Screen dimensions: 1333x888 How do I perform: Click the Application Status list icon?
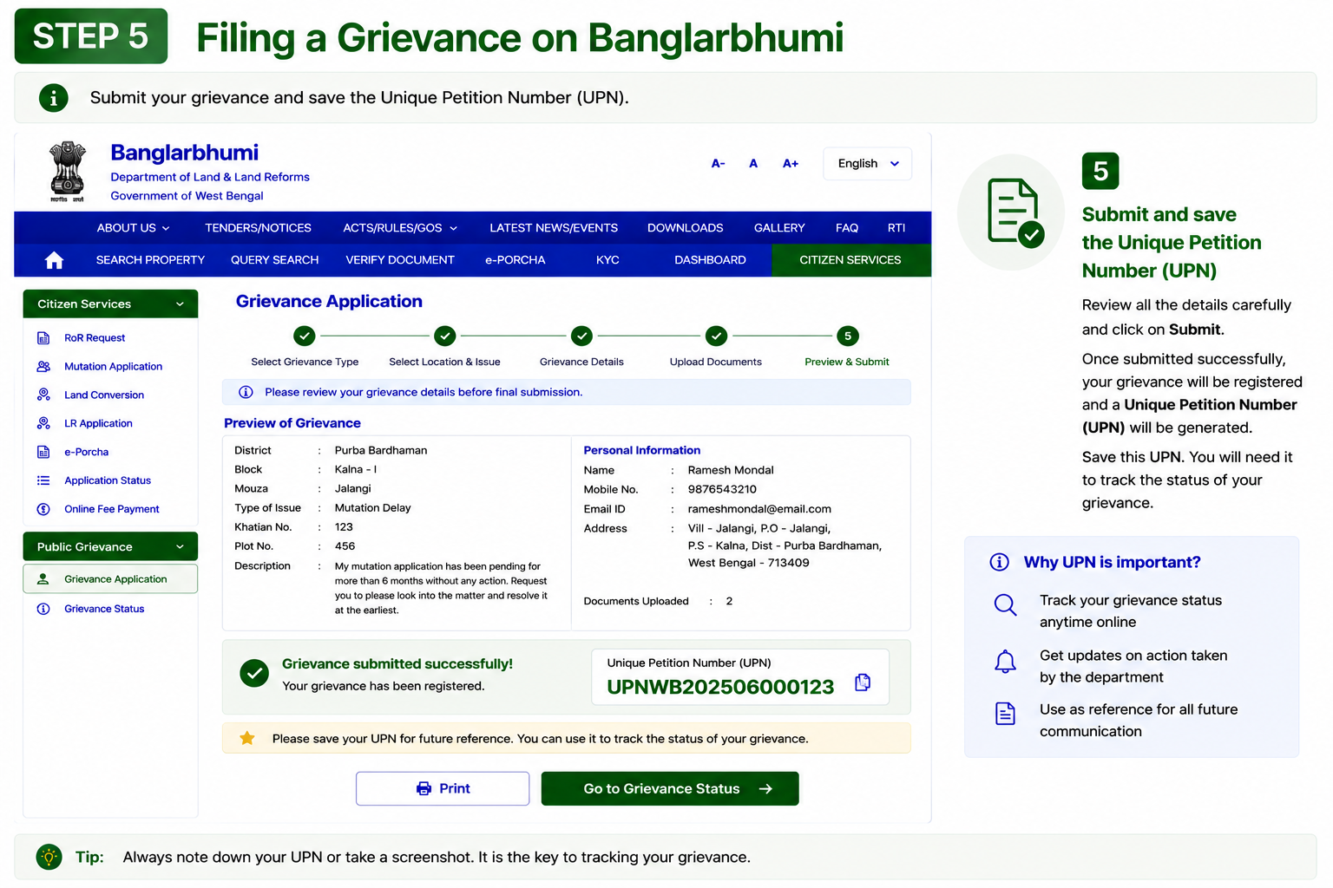click(43, 480)
